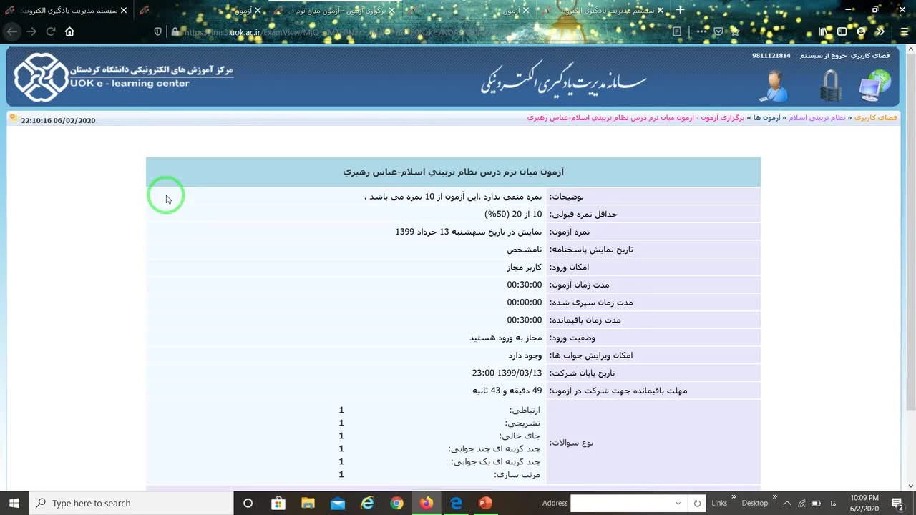Screen dimensions: 916x515
Task: Click the user profile icon in header
Action: (774, 86)
